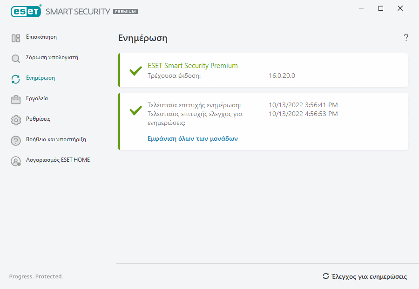Open the Επισκόπηση menu item
This screenshot has height=289, width=419.
pos(41,37)
